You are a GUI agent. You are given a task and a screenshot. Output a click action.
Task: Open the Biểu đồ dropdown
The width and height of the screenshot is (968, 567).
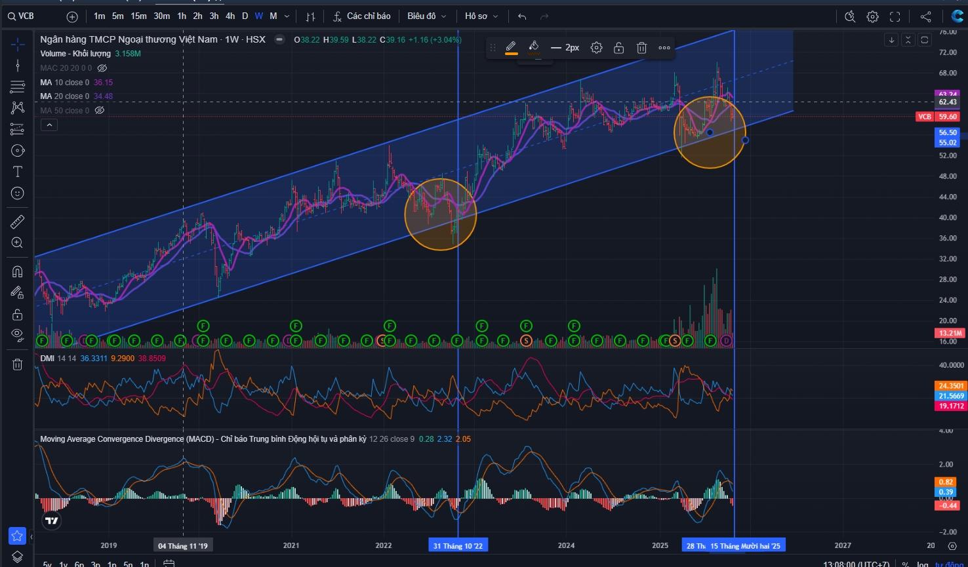coord(426,16)
